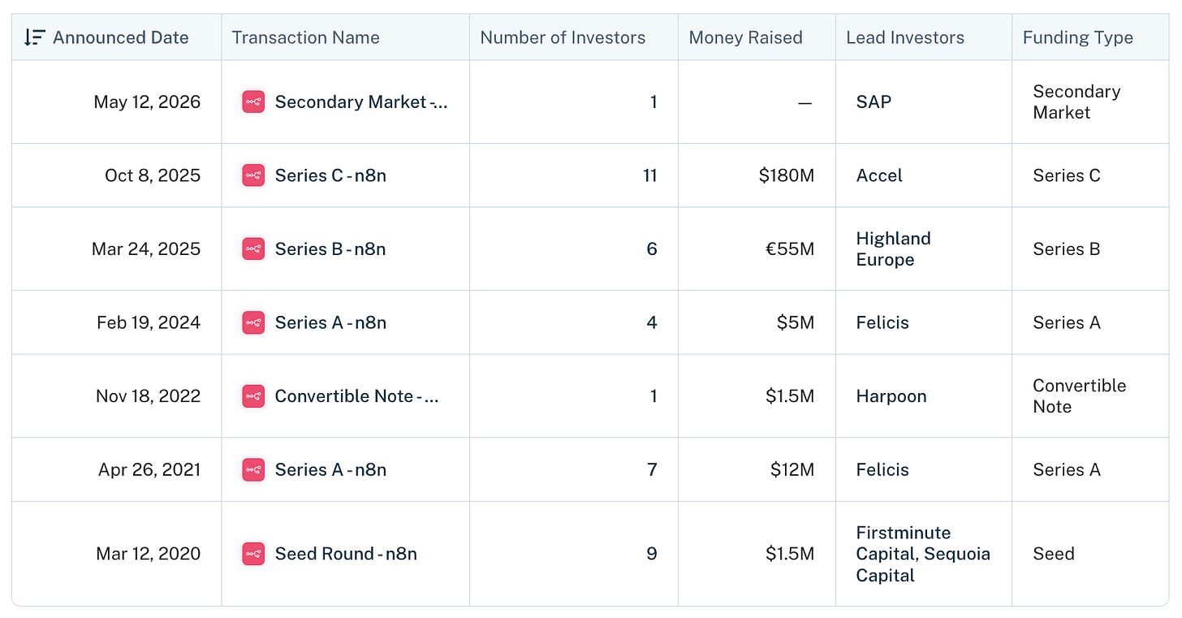
Task: Click the date May 12, 2026
Action: pyautogui.click(x=147, y=102)
